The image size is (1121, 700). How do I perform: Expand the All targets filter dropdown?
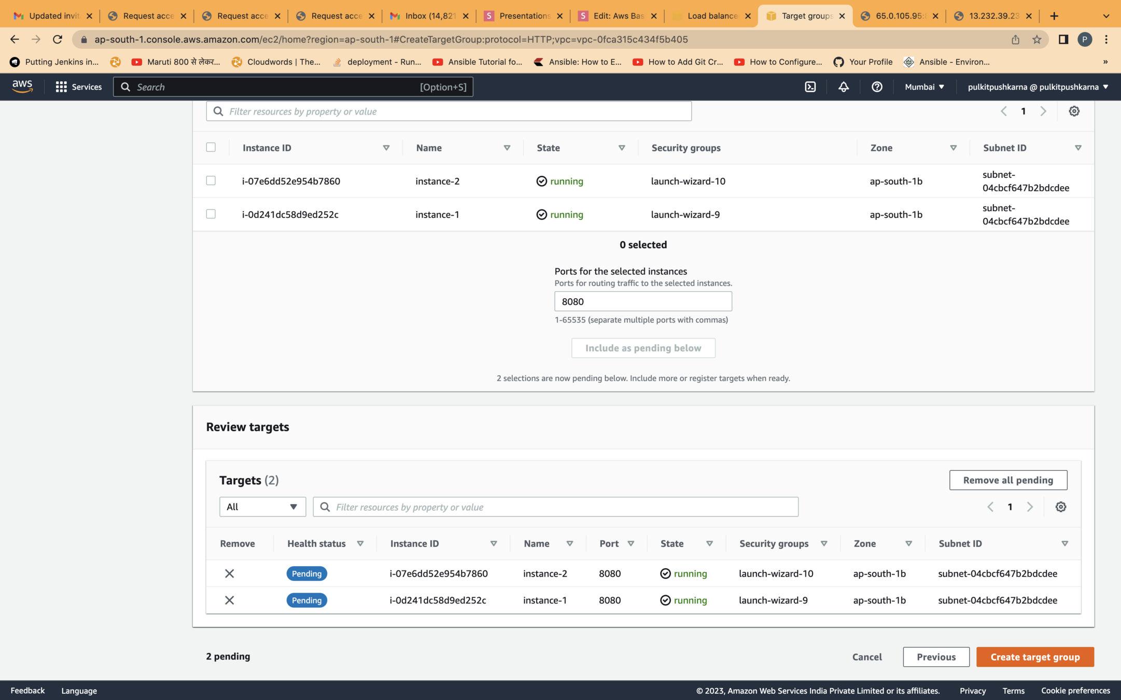click(262, 507)
